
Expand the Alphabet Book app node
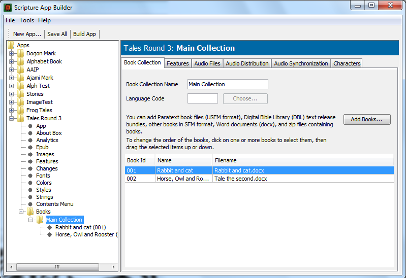coord(11,61)
